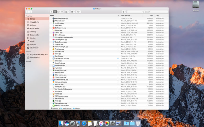The width and height of the screenshot is (204, 127).
Task: Select Applications in the sidebar
Action: pyautogui.click(x=35, y=28)
